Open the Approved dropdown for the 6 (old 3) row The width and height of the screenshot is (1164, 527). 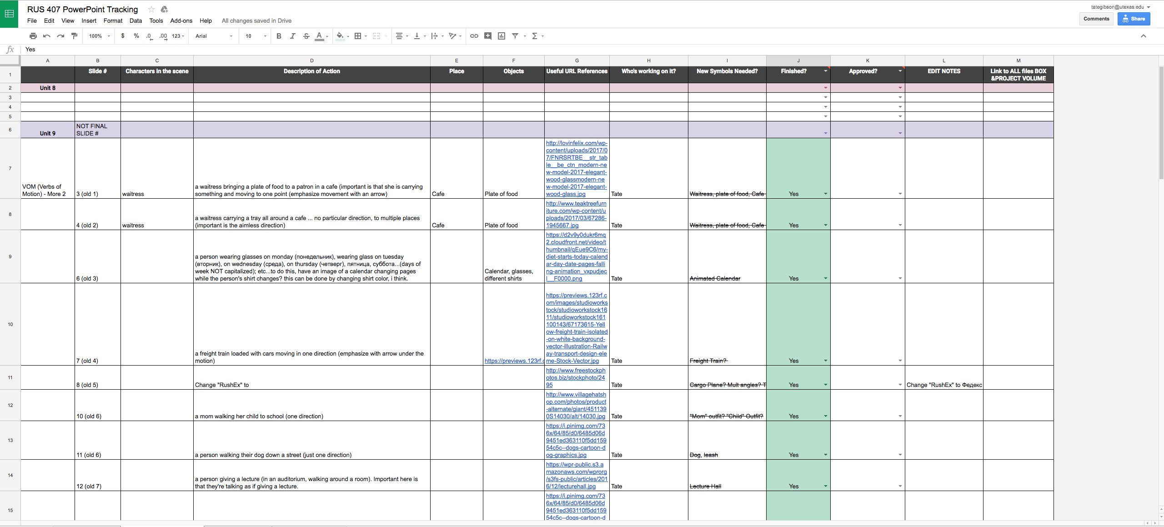(900, 279)
